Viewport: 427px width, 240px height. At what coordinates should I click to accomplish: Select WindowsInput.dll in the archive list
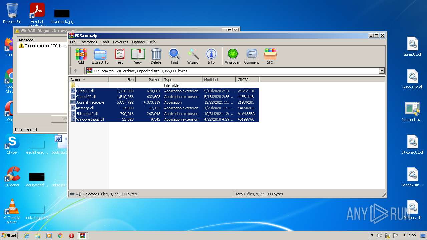164,119
